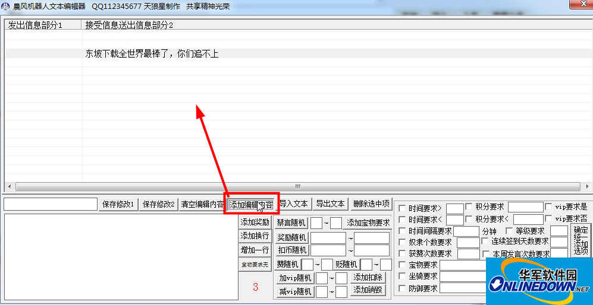Tick the 积分要求< checkbox
The image size is (593, 305).
click(x=469, y=218)
